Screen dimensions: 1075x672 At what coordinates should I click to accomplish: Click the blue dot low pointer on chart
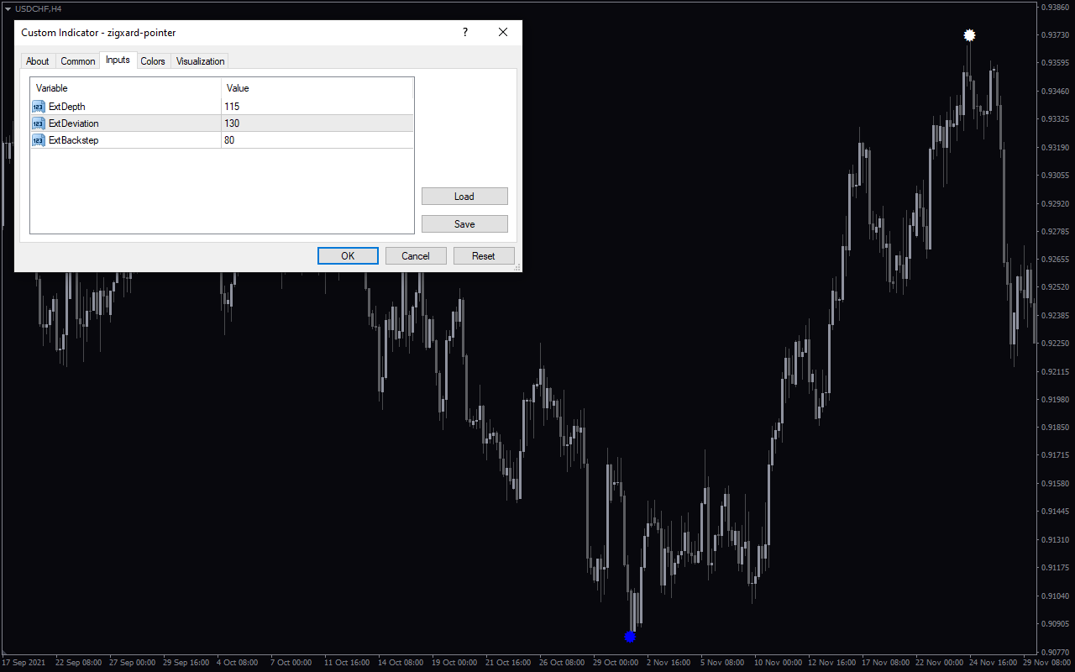pos(630,637)
